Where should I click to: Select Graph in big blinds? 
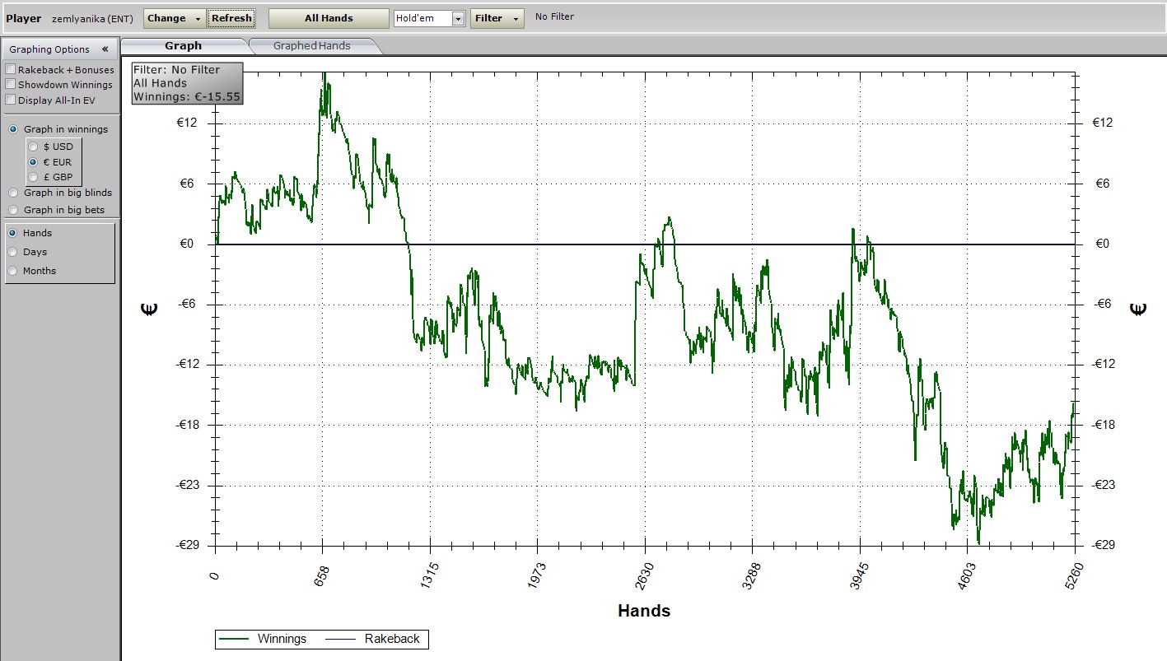pos(13,193)
